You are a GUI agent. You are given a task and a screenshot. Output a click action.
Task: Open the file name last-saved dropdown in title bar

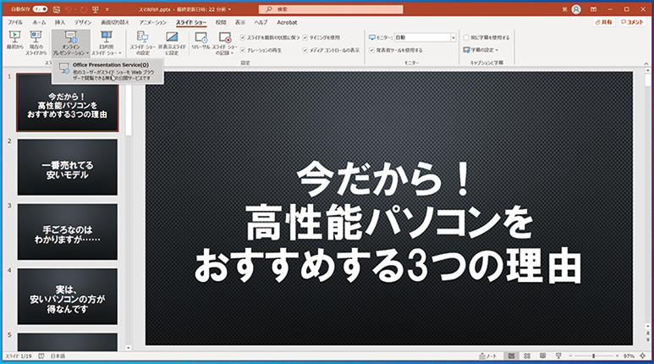[x=229, y=9]
